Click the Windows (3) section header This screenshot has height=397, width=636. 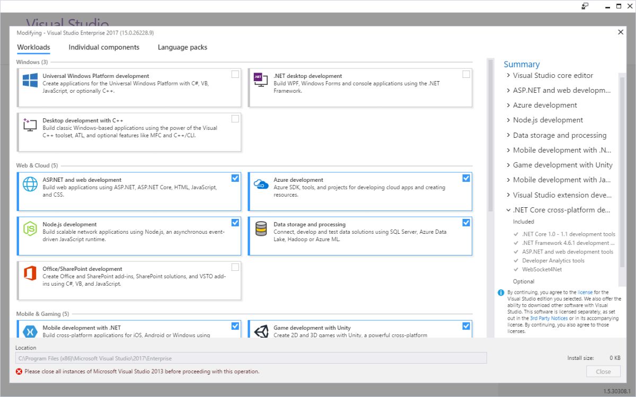coord(32,62)
